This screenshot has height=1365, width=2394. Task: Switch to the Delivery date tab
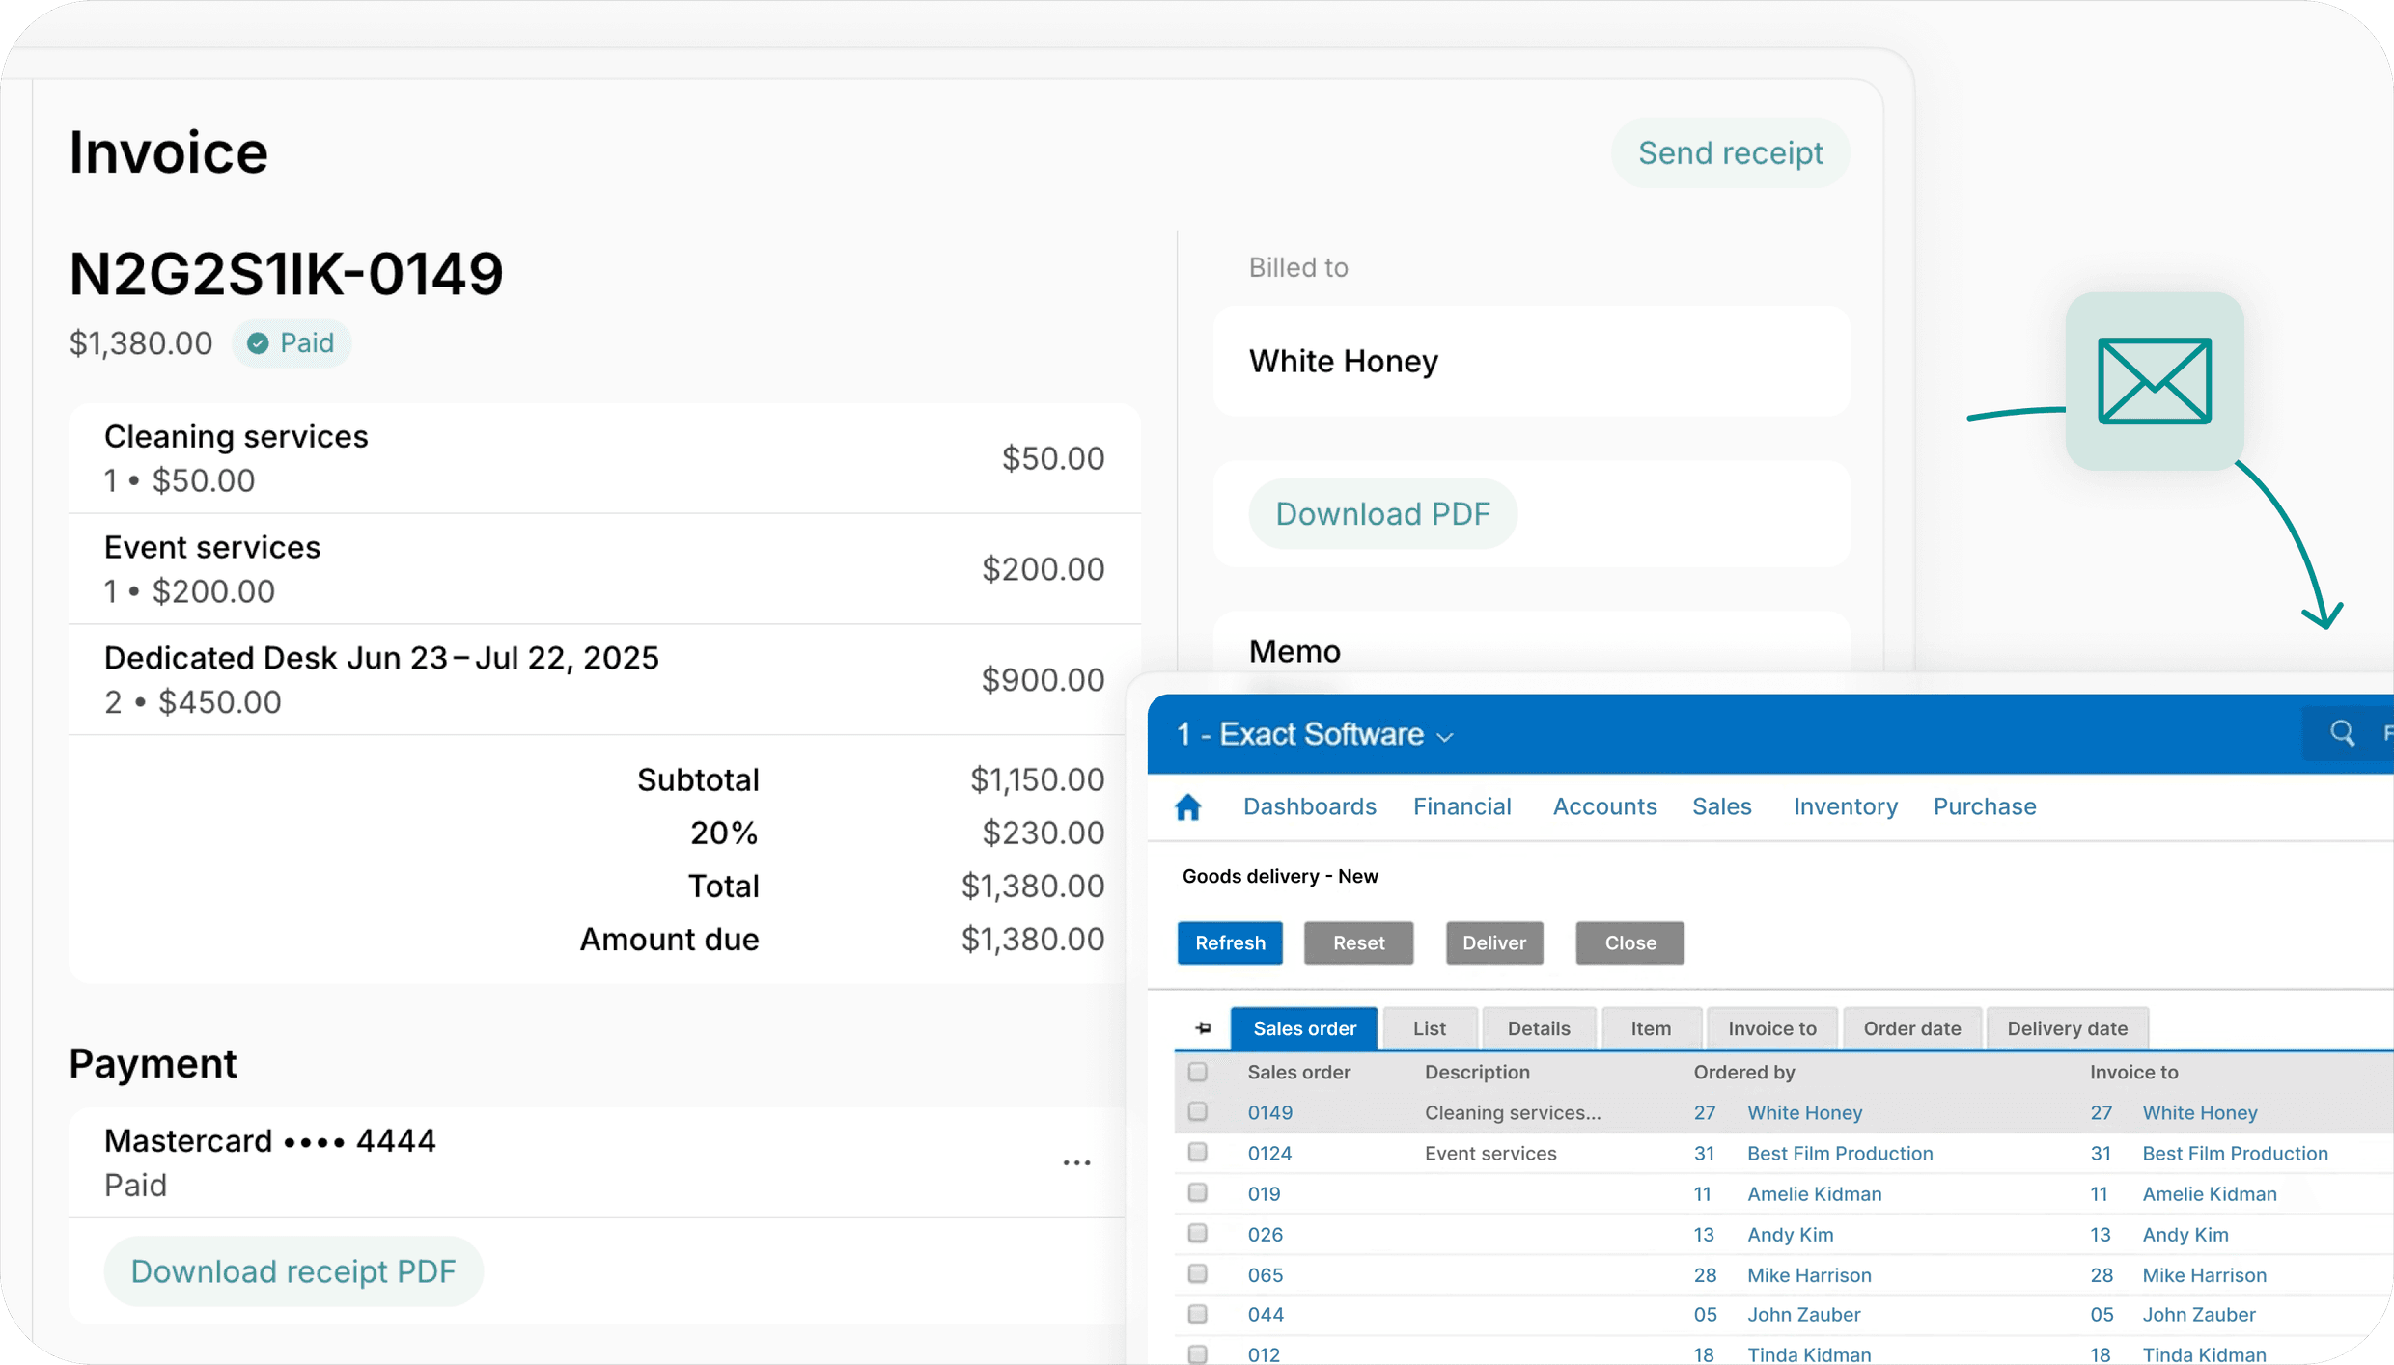click(2066, 1028)
